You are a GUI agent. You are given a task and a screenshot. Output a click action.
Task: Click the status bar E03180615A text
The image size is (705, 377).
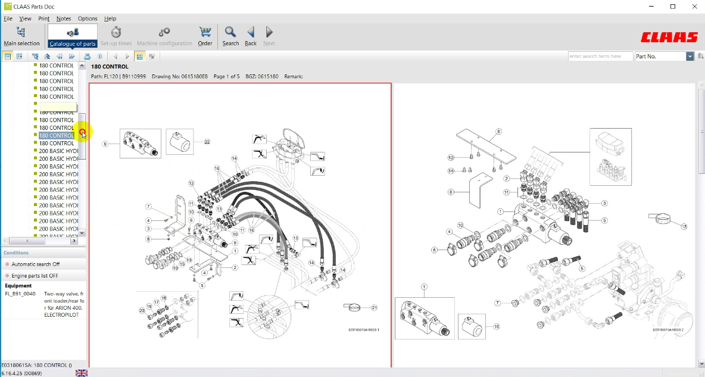37,365
